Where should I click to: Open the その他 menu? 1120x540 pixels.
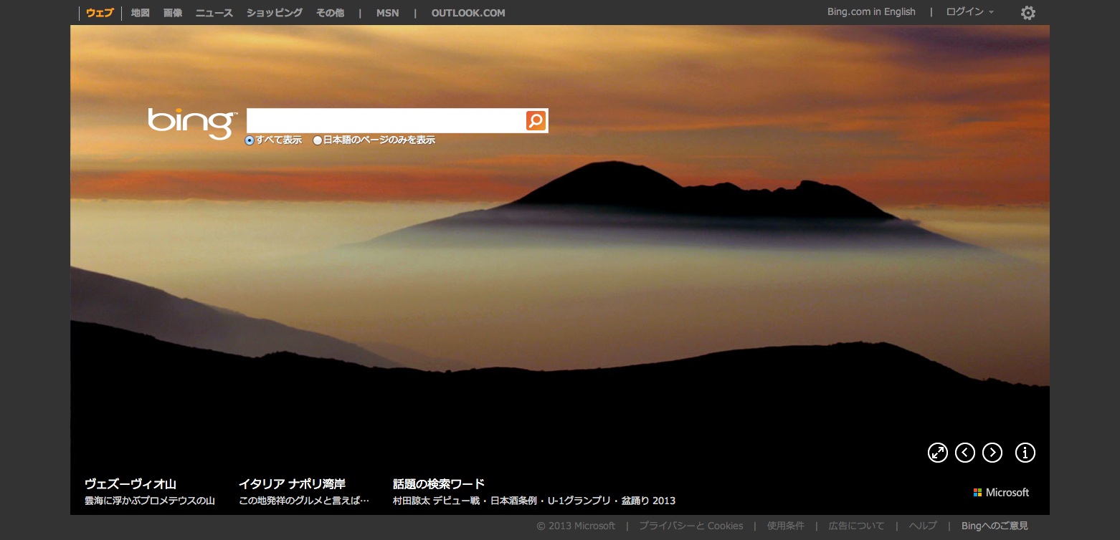pyautogui.click(x=330, y=13)
